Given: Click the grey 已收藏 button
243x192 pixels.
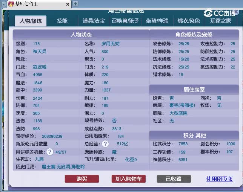Looking at the screenshot, I should click(x=174, y=179).
